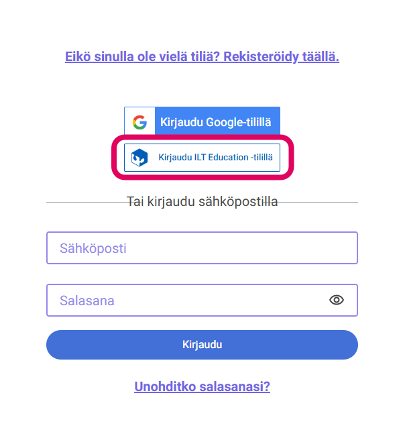
Task: Submit the login form with Kirjaudu
Action: click(x=202, y=345)
